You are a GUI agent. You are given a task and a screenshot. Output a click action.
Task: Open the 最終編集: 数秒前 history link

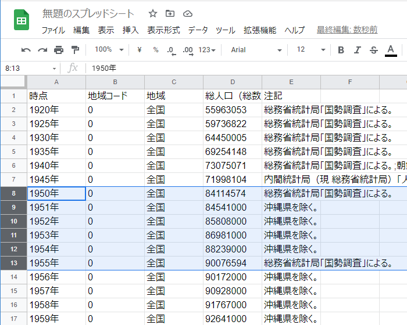[x=347, y=30]
